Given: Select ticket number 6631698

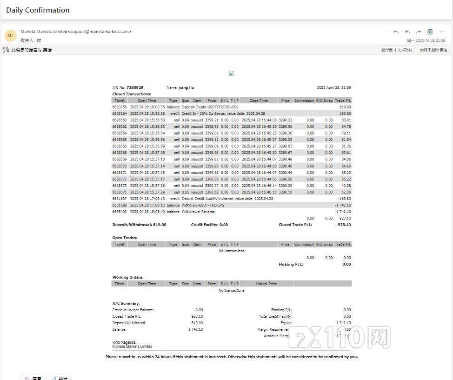Looking at the screenshot, I should click(x=120, y=205).
